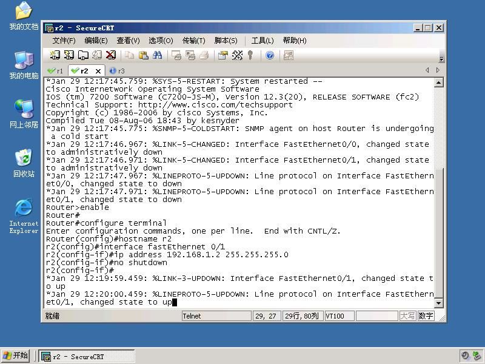Open Help via blue question mark icon

(x=270, y=55)
